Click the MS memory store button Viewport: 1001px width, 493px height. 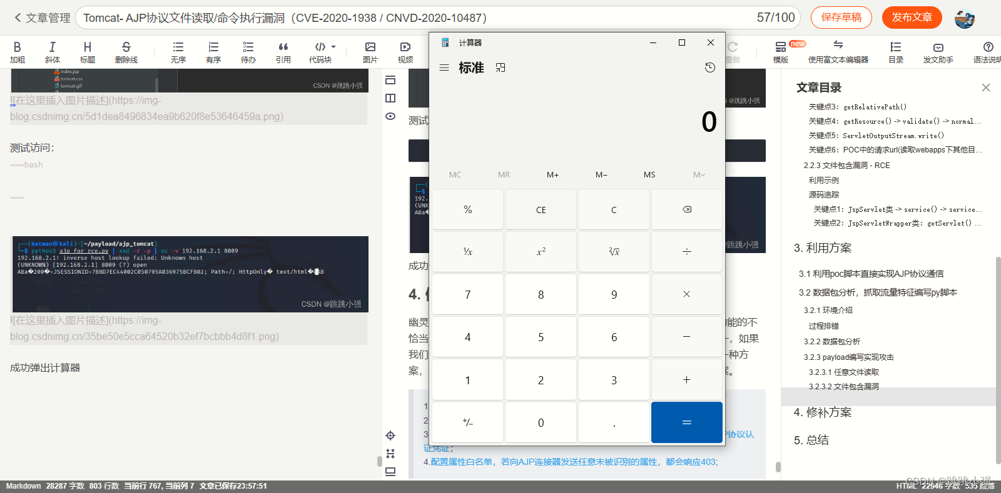[x=649, y=175]
